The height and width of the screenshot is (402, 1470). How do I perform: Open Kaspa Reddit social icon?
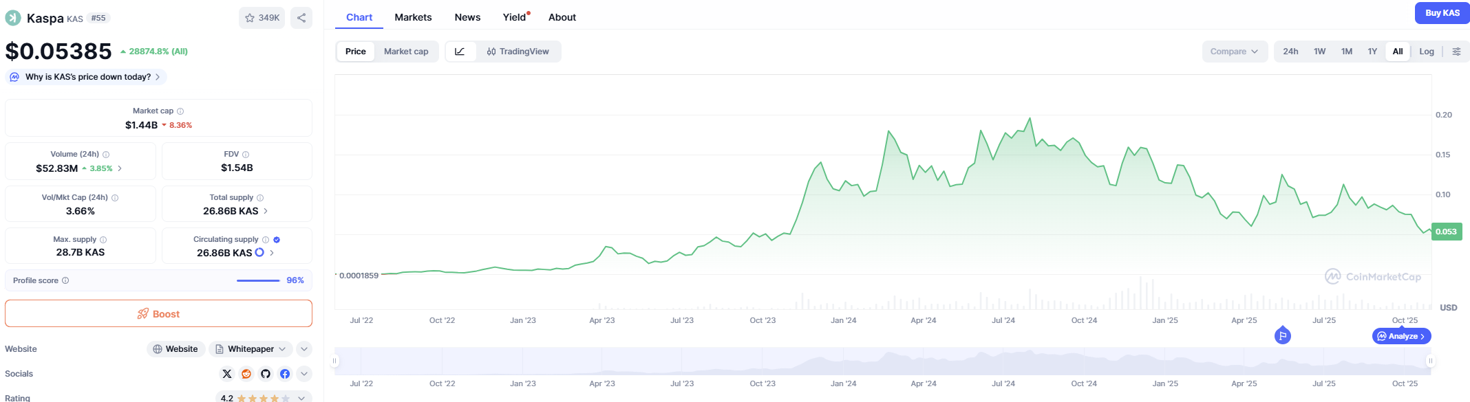246,374
